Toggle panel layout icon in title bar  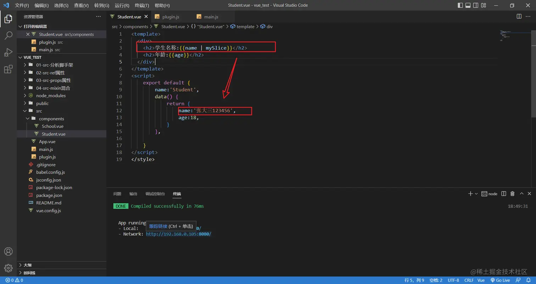click(468, 5)
